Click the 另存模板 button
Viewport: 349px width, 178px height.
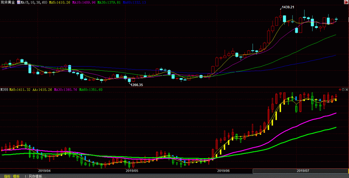click(37, 177)
